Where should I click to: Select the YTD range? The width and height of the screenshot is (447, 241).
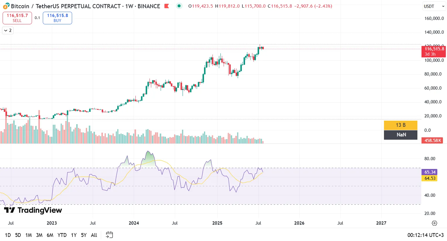point(62,235)
